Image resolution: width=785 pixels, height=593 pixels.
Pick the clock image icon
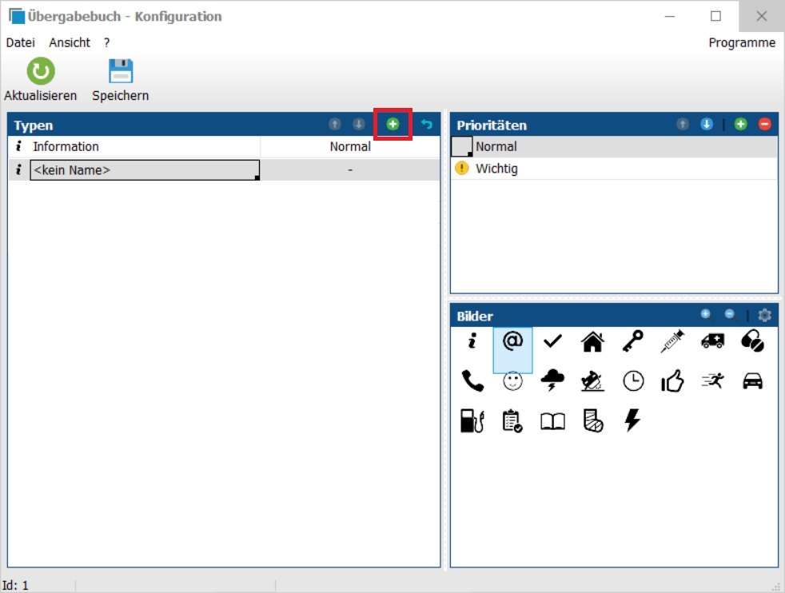[633, 382]
